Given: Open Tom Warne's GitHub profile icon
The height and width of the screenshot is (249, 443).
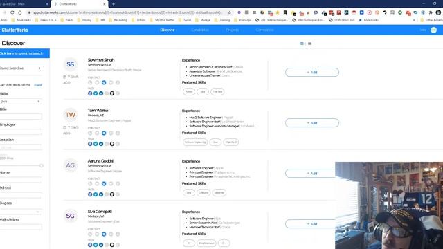Looking at the screenshot, I should [112, 144].
